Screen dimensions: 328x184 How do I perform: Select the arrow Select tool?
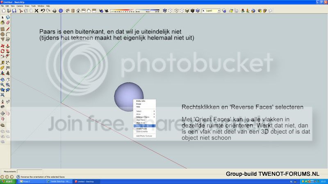(2, 18)
